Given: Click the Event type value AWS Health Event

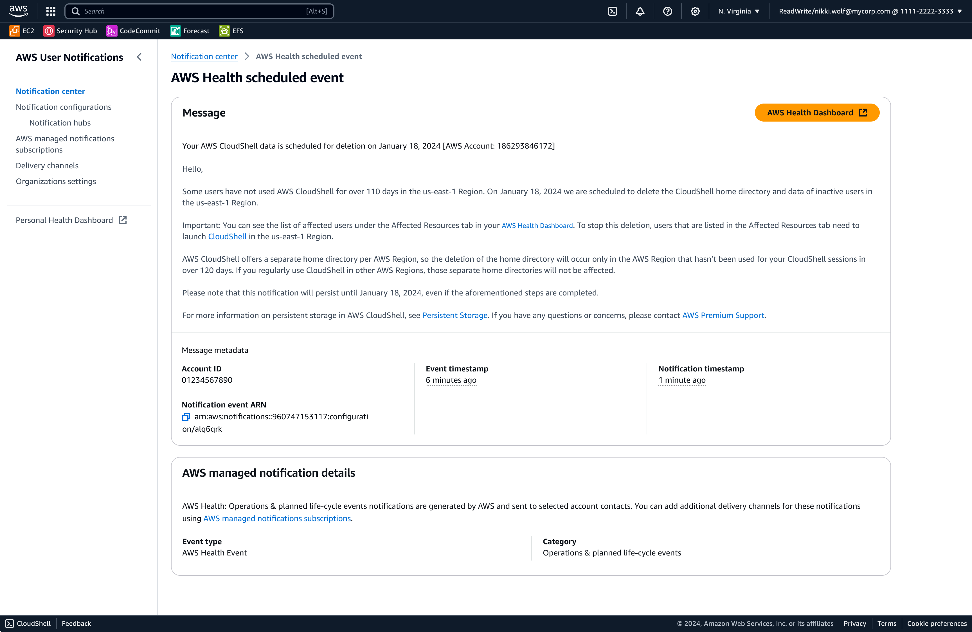Looking at the screenshot, I should click(x=214, y=553).
